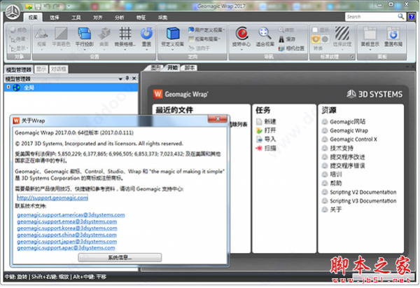The image size is (420, 288).
Task: Click the 背景格栅 grid icon
Action: pos(125,34)
